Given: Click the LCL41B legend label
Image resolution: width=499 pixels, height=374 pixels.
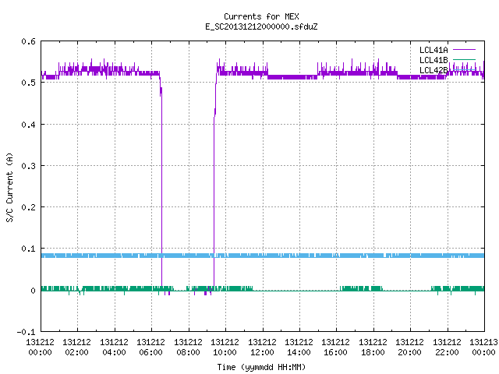Looking at the screenshot, I should click(x=434, y=60).
